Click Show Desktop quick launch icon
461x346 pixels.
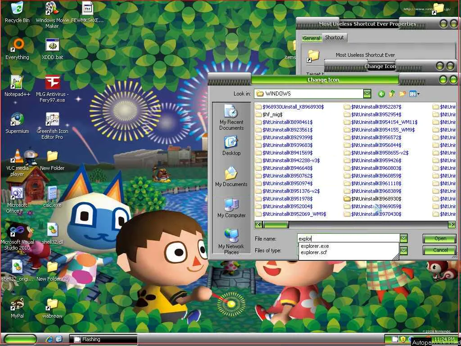(x=59, y=339)
